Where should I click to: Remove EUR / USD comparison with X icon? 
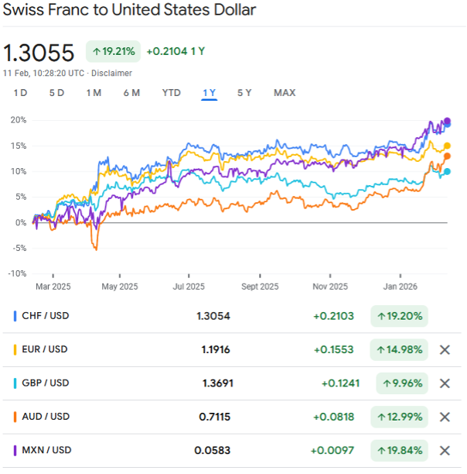tap(445, 349)
